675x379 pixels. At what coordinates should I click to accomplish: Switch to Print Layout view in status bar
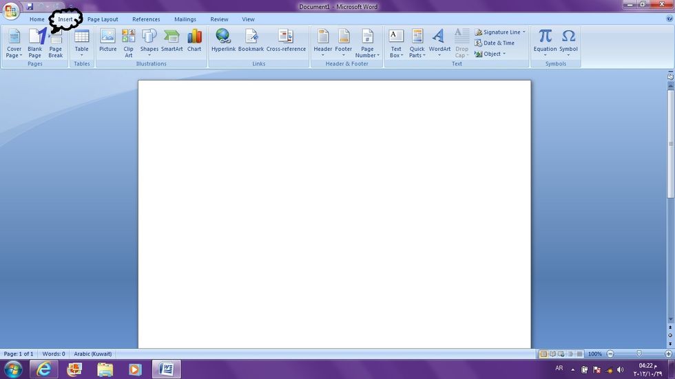click(543, 354)
